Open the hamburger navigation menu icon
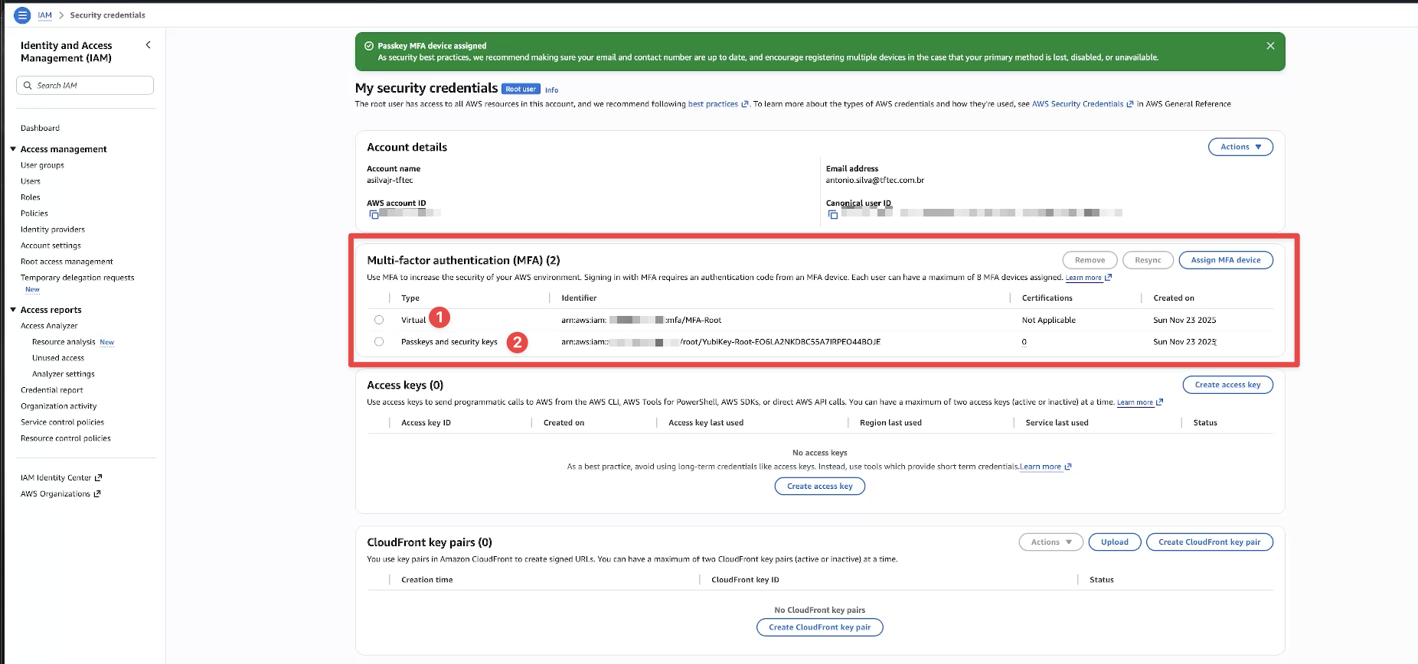The width and height of the screenshot is (1418, 664). 22,15
